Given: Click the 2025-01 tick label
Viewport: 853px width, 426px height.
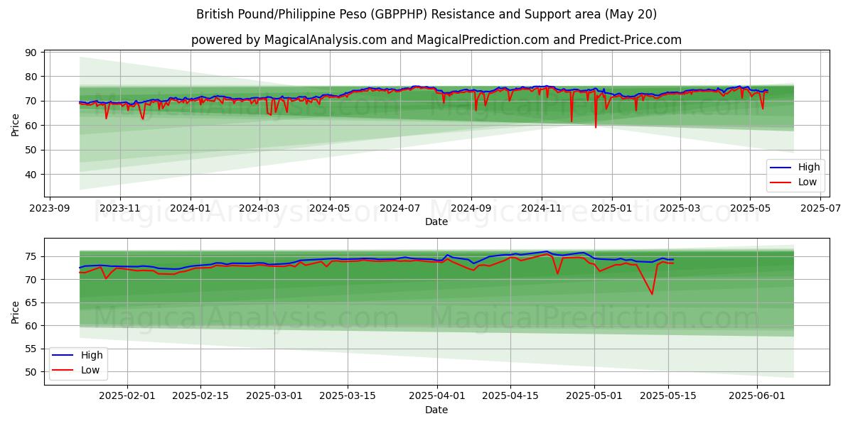Looking at the screenshot, I should pyautogui.click(x=611, y=208).
